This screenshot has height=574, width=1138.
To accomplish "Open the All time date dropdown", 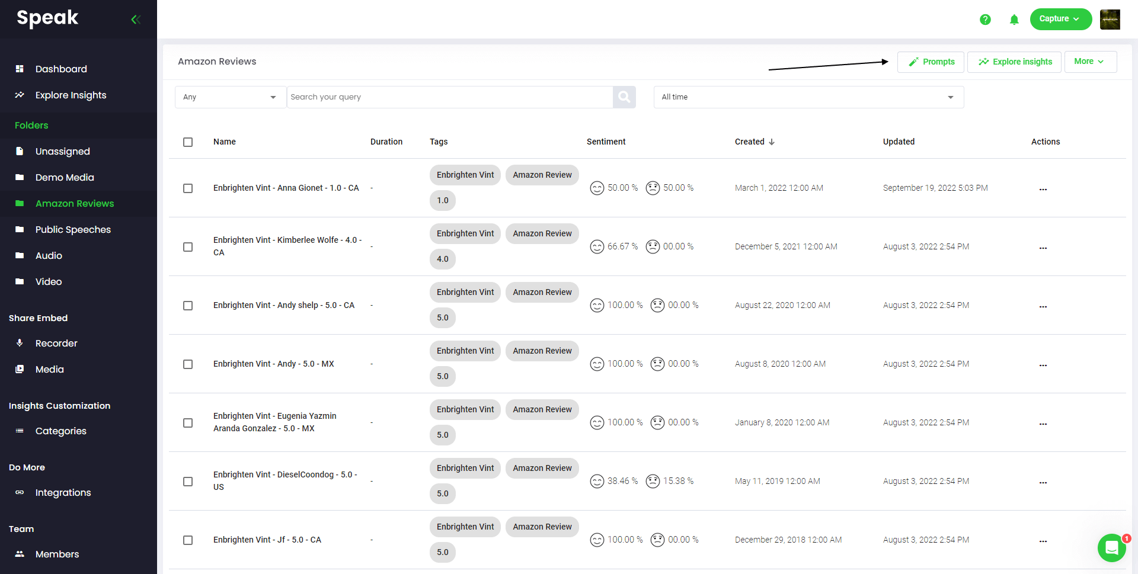I will [x=808, y=97].
